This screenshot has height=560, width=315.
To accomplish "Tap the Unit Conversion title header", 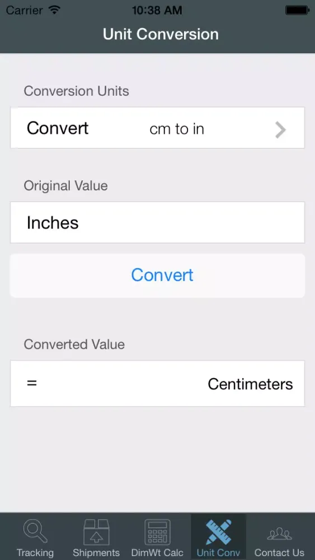I will (161, 34).
